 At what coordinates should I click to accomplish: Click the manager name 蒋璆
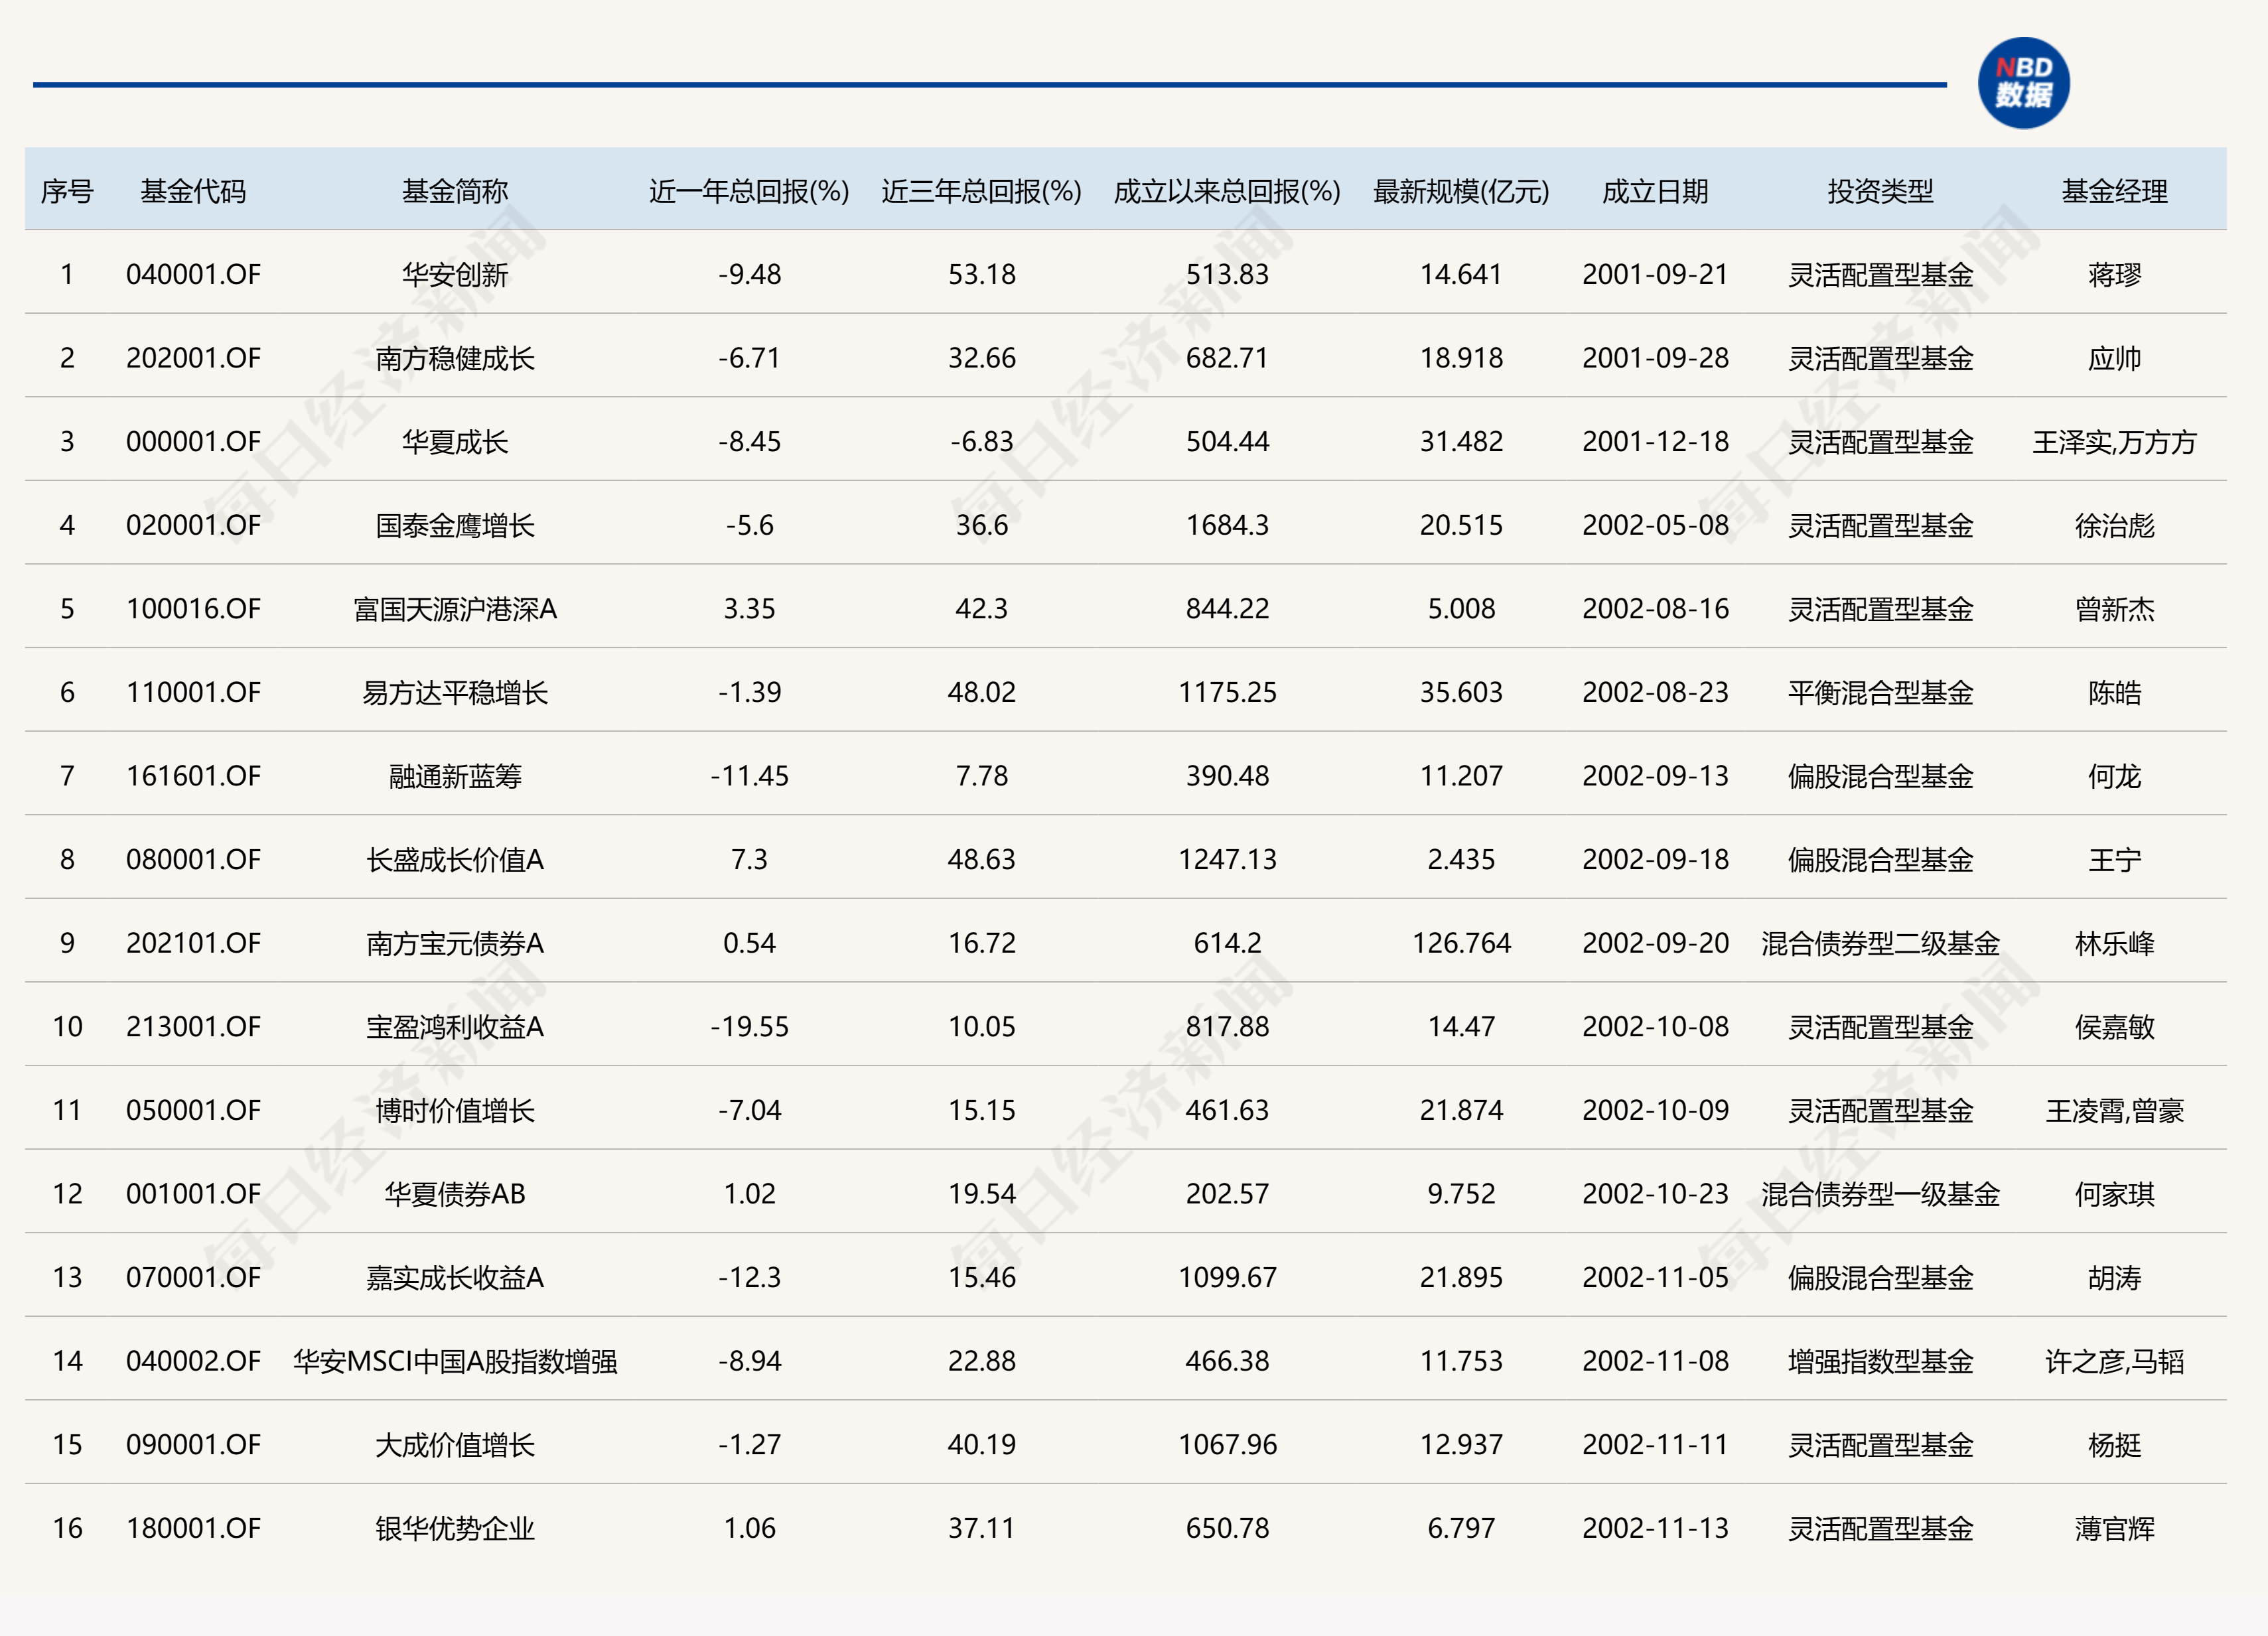(x=2114, y=274)
